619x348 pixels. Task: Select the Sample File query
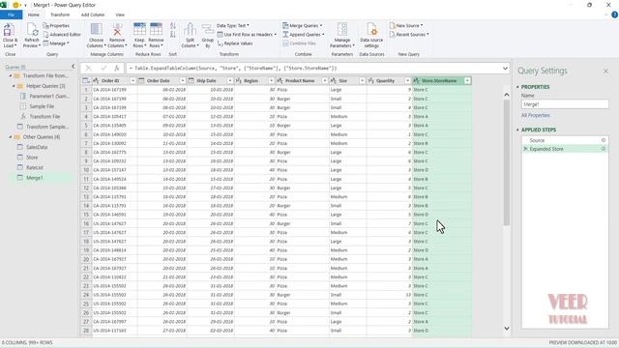(42, 106)
